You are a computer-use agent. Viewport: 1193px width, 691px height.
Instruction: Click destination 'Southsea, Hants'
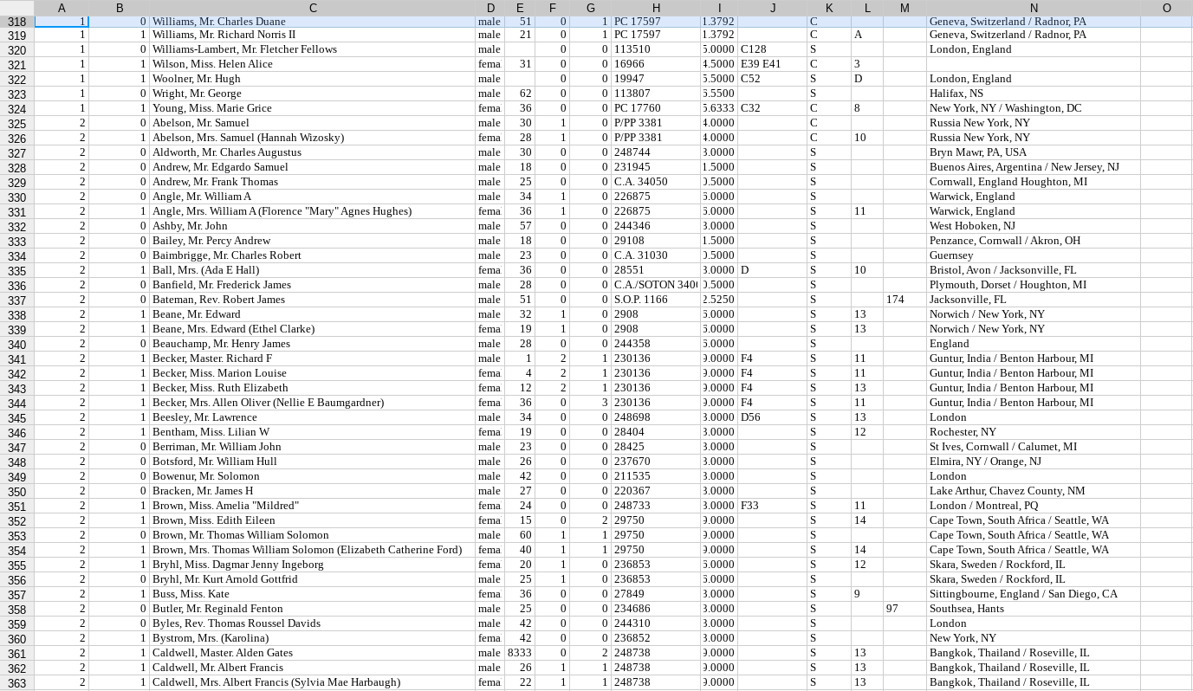(1034, 609)
